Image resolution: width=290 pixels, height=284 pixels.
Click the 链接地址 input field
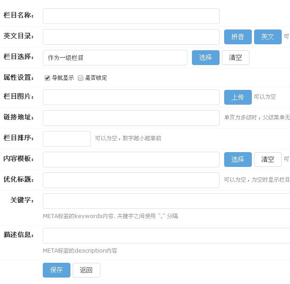[131, 118]
